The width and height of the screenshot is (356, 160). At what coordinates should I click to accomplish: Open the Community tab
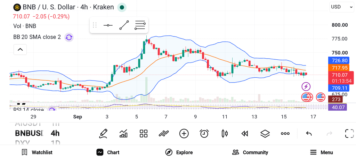250,152
